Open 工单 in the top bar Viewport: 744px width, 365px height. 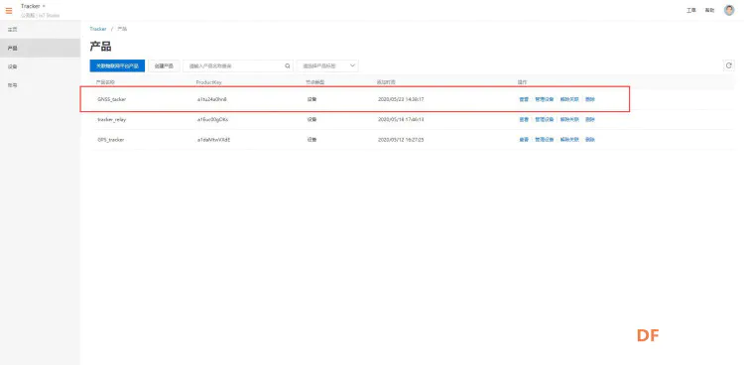(690, 10)
